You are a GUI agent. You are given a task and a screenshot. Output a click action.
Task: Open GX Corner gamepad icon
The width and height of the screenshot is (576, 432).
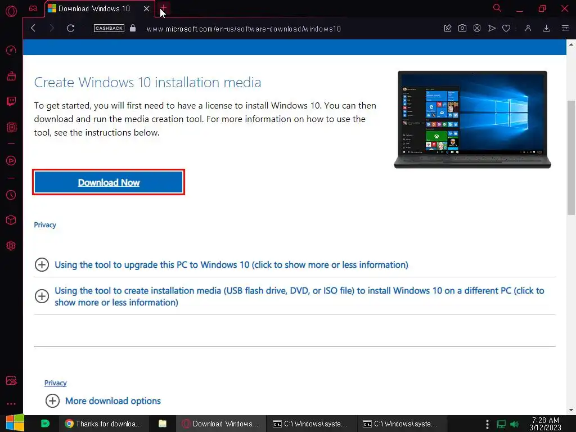33,8
